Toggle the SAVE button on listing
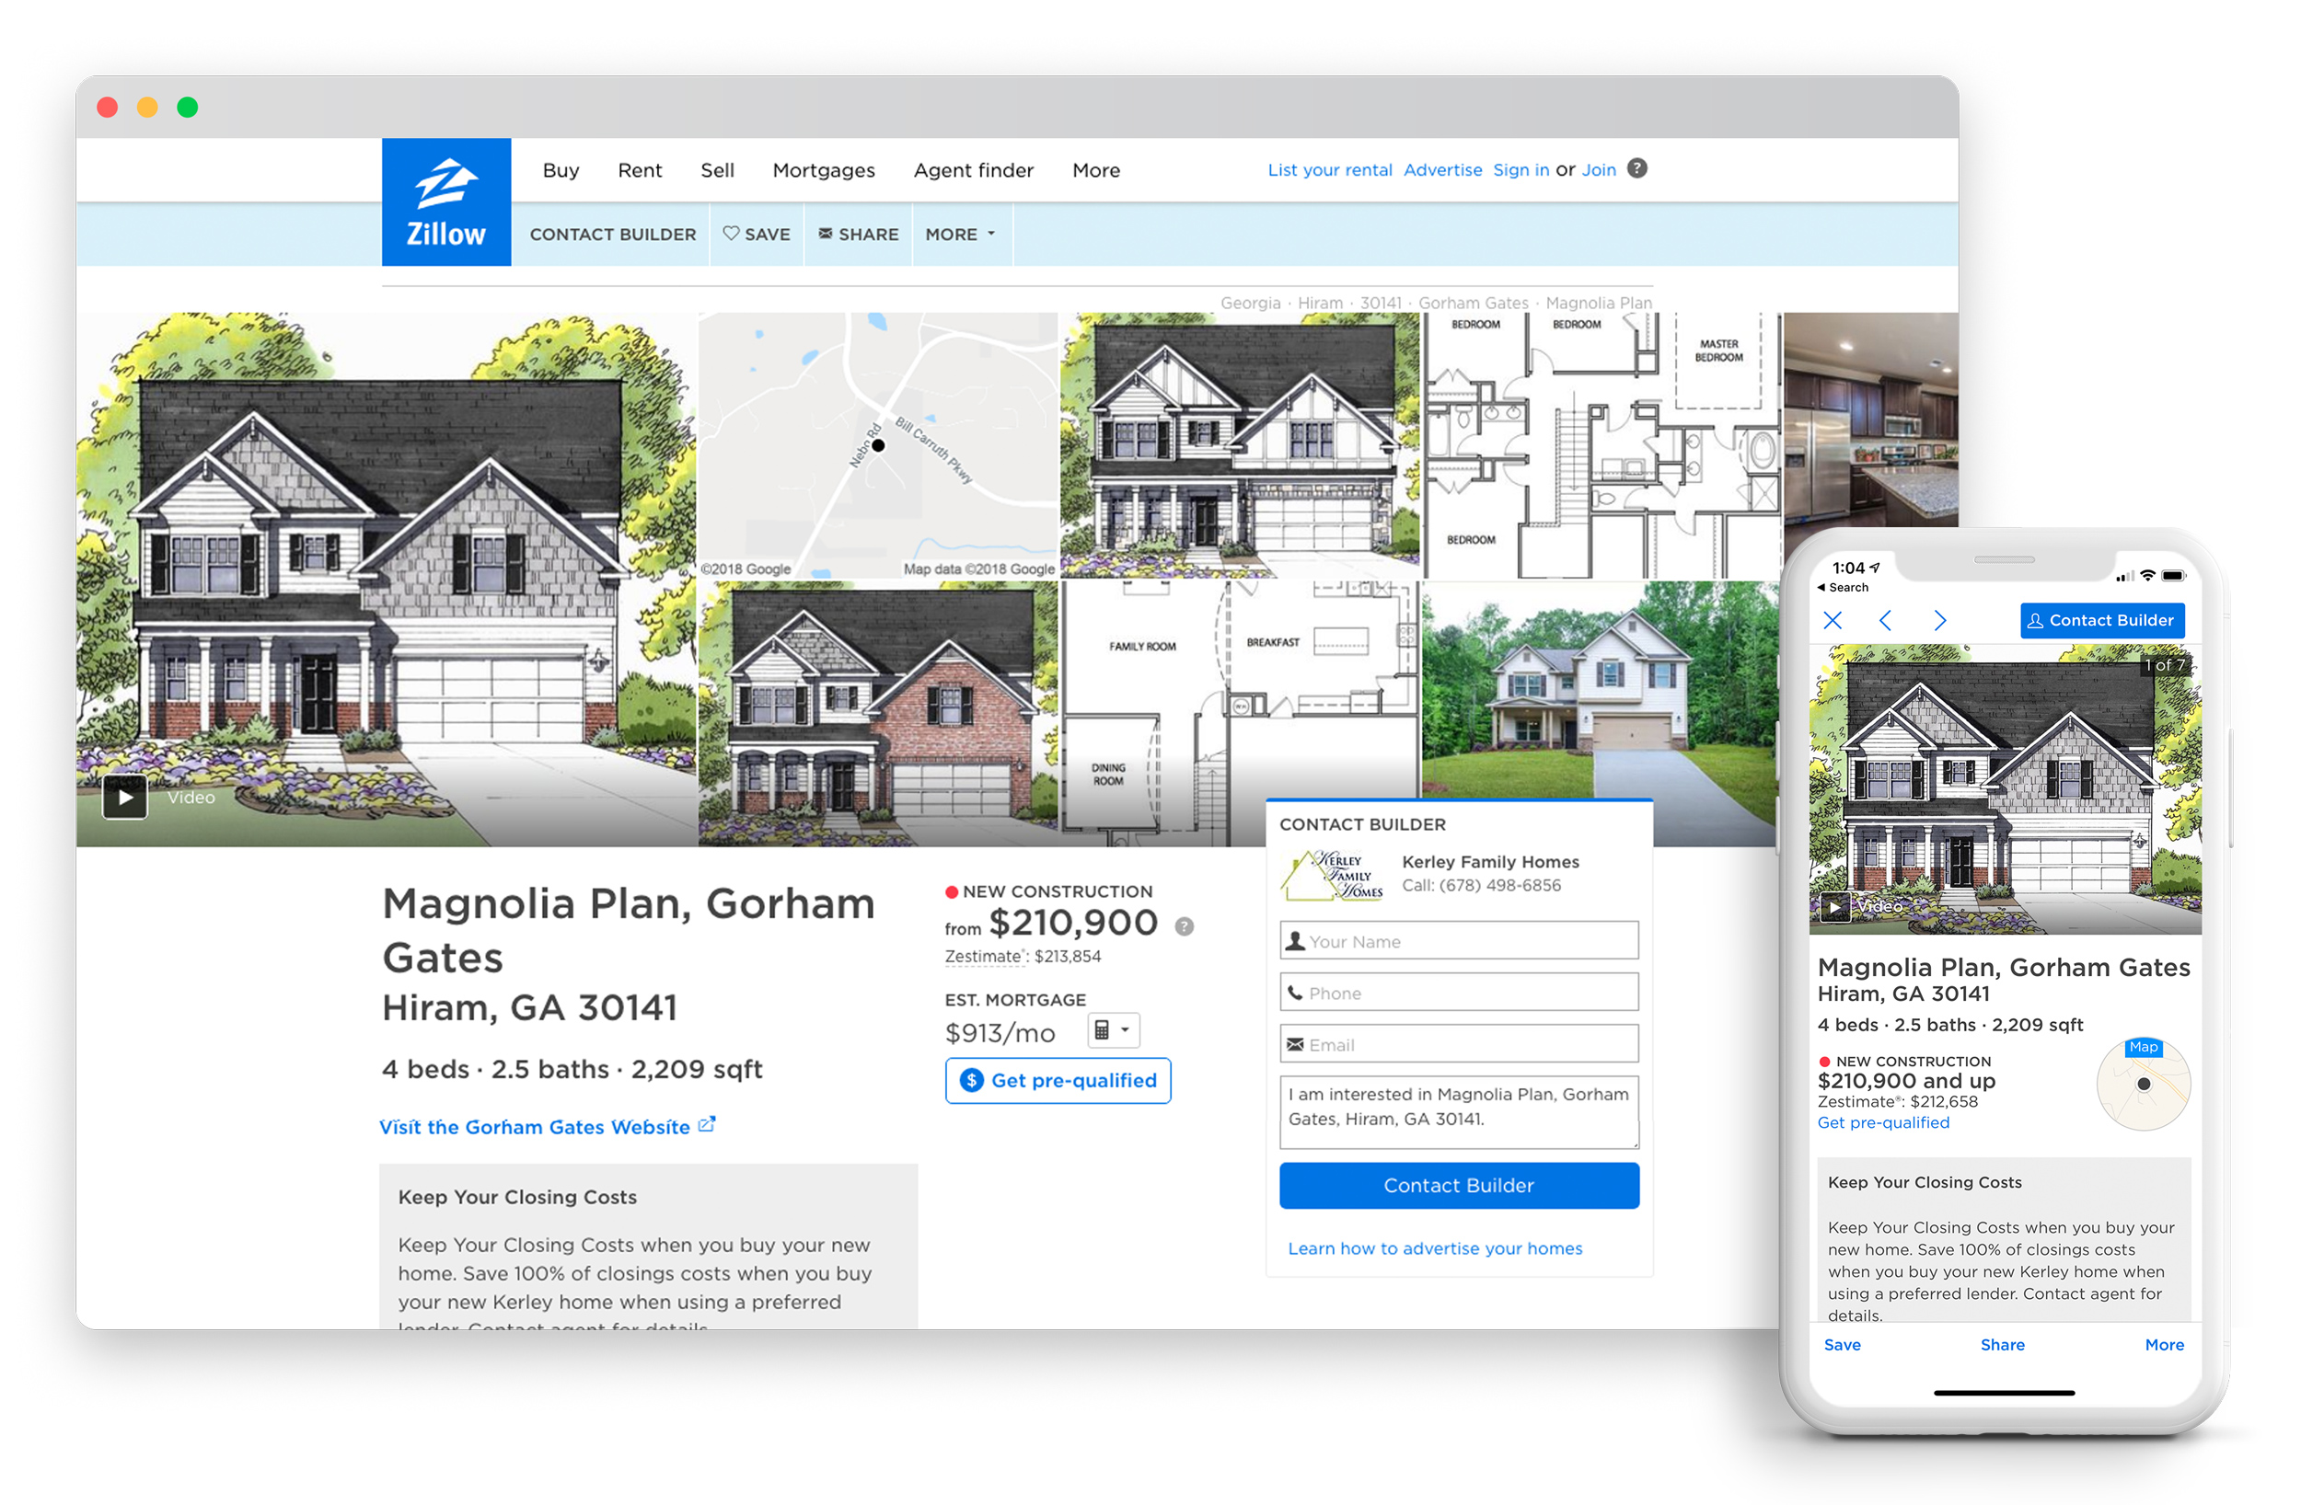 [755, 232]
